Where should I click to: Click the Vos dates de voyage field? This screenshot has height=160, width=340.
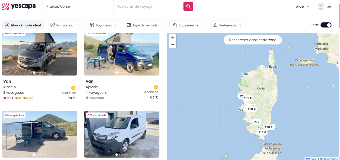pyautogui.click(x=148, y=6)
